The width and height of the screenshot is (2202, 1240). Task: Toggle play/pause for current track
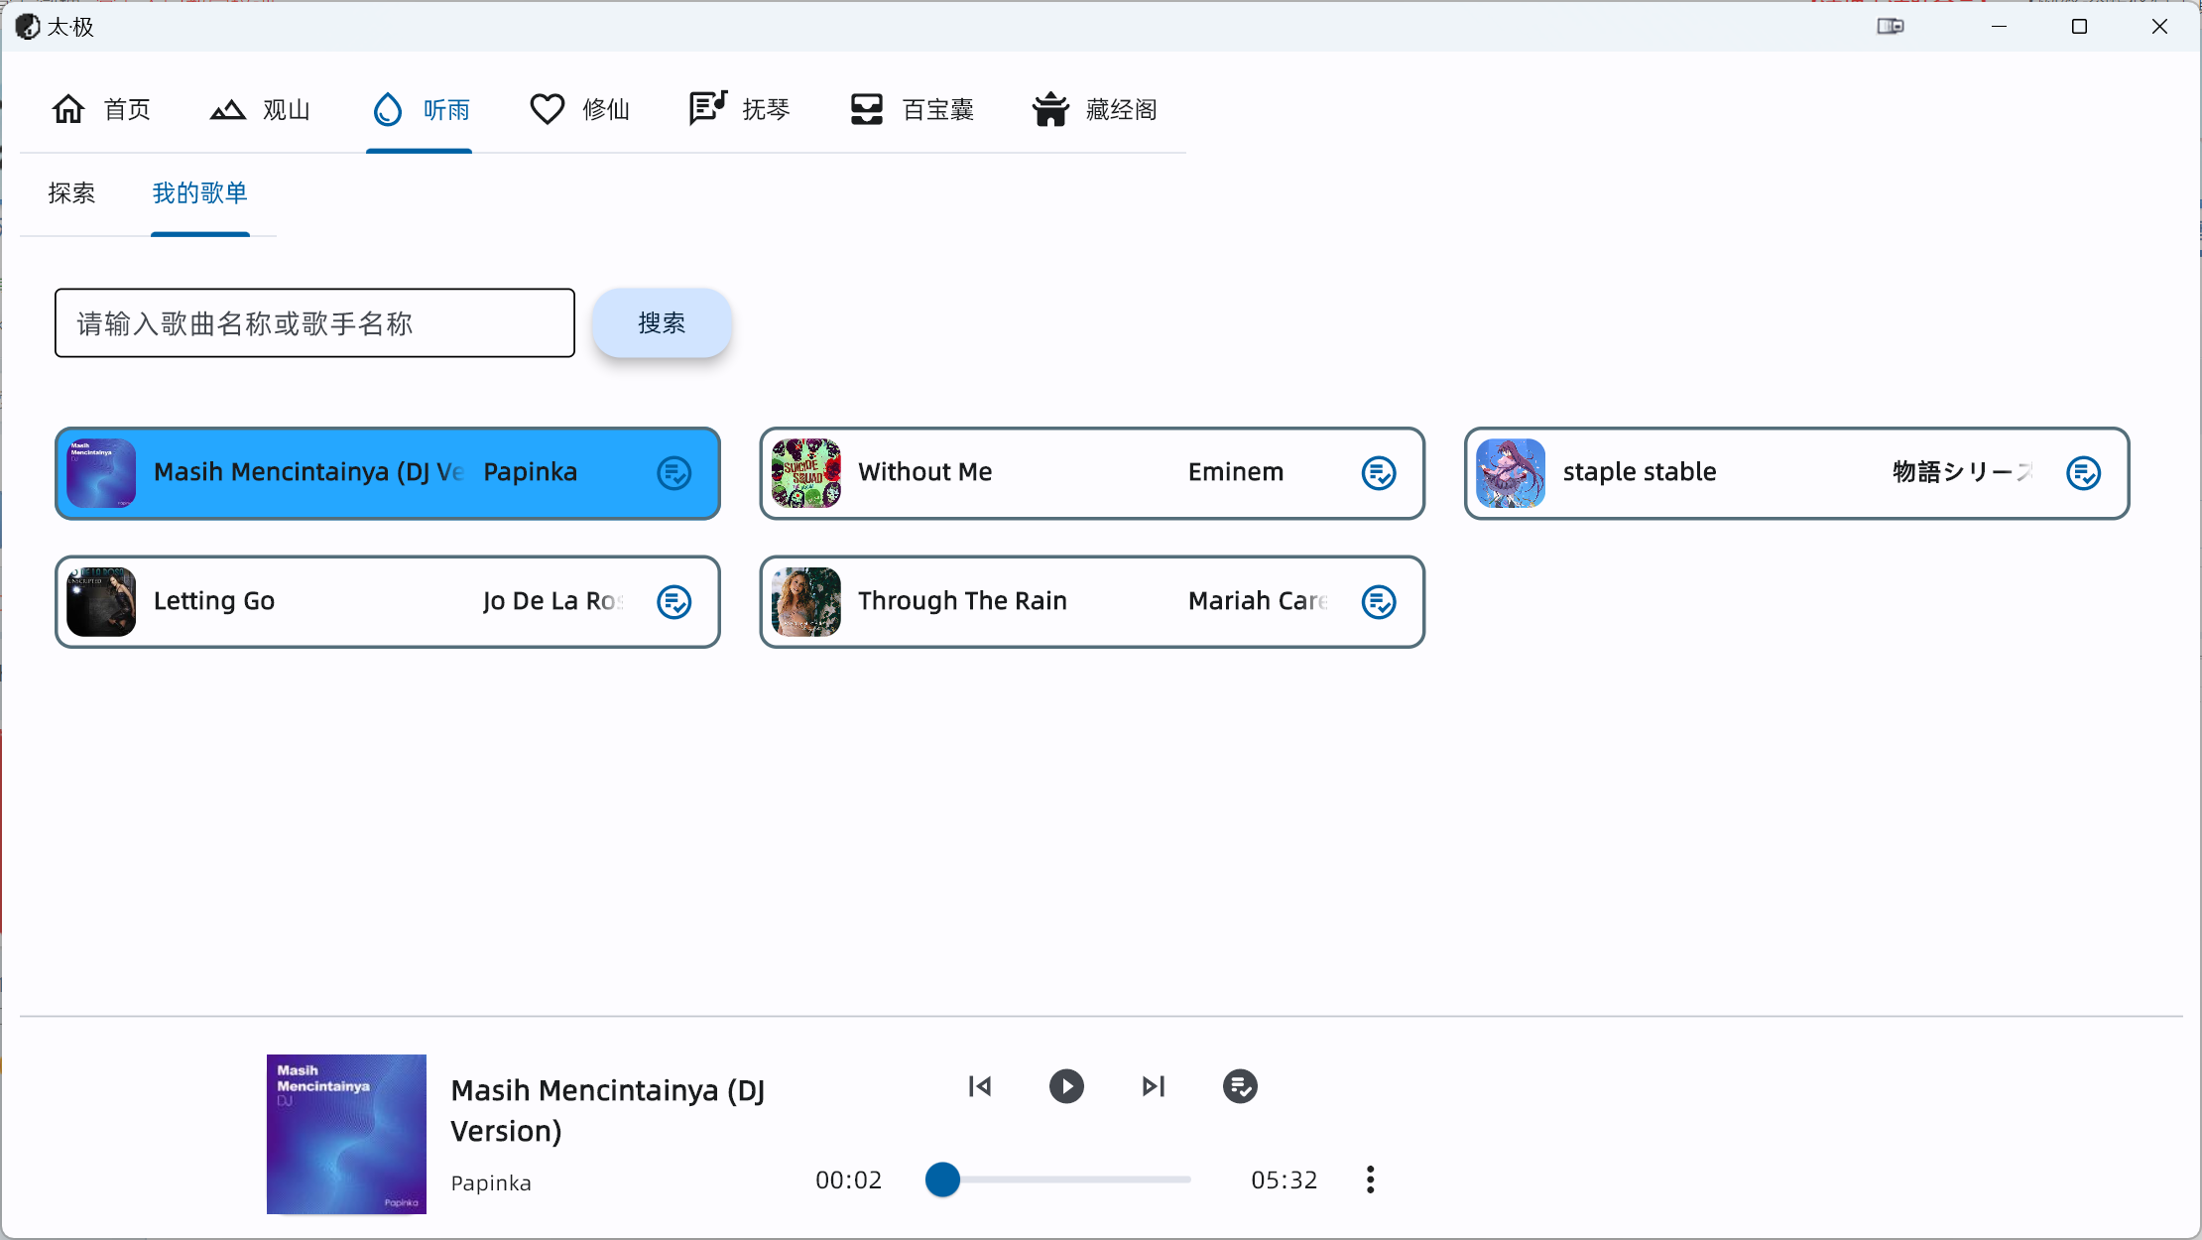[x=1067, y=1086]
